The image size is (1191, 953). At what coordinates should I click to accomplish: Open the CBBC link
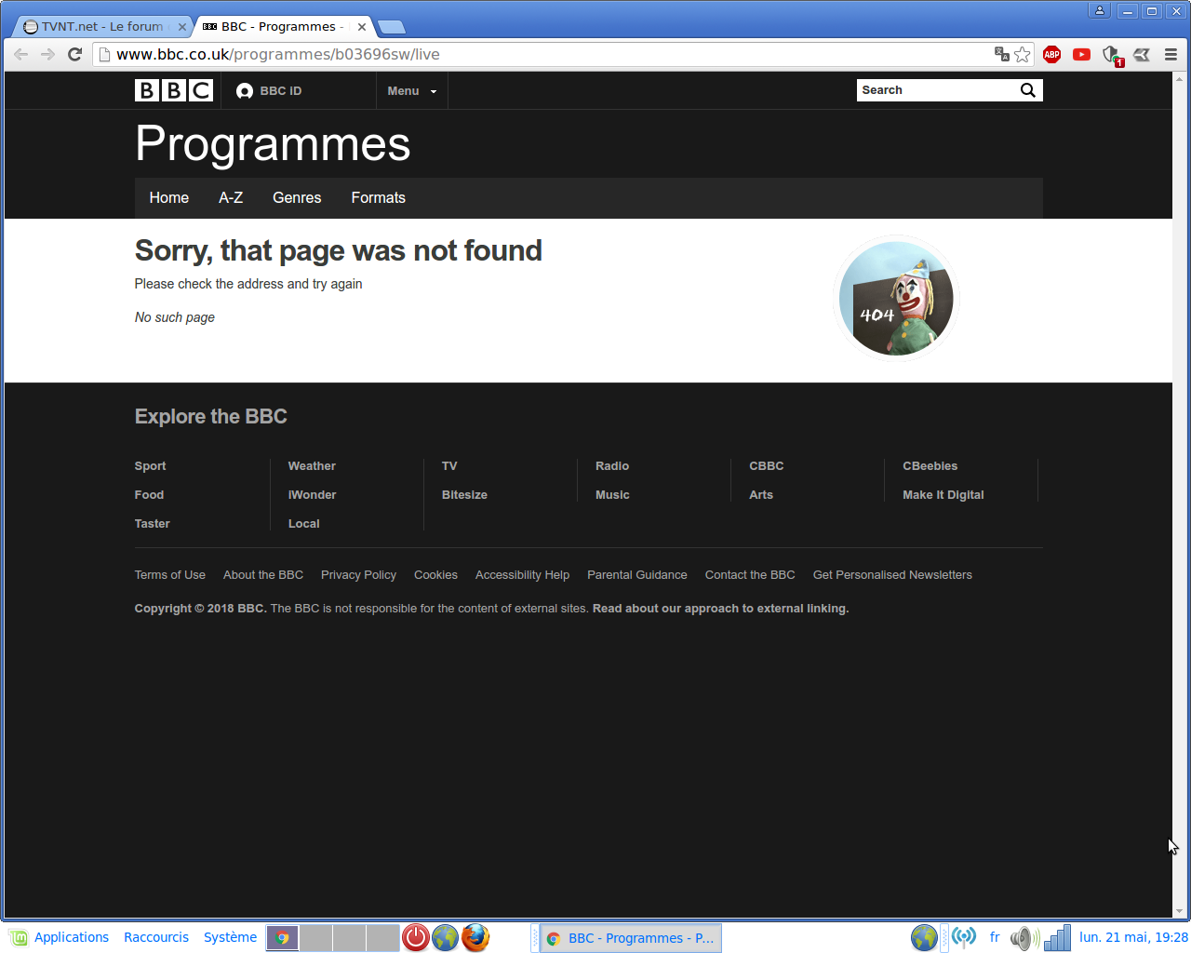tap(767, 466)
